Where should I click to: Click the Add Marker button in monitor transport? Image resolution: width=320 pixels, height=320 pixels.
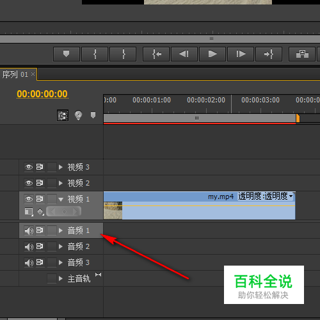tap(67, 54)
